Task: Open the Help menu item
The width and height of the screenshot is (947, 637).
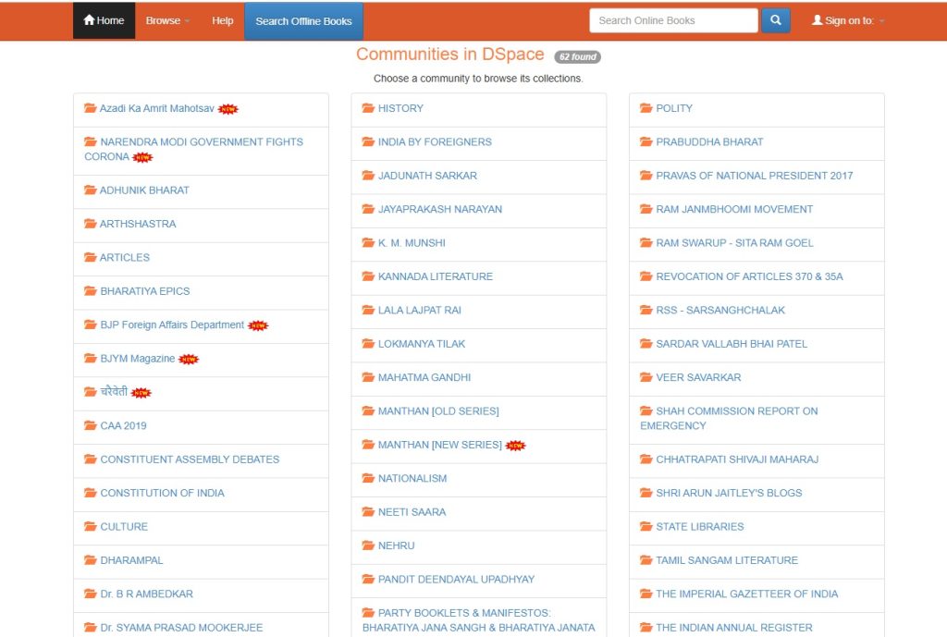Action: pos(222,20)
